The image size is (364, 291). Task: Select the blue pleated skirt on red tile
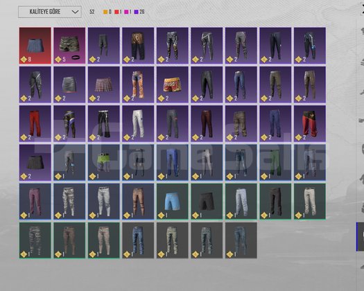(35, 46)
